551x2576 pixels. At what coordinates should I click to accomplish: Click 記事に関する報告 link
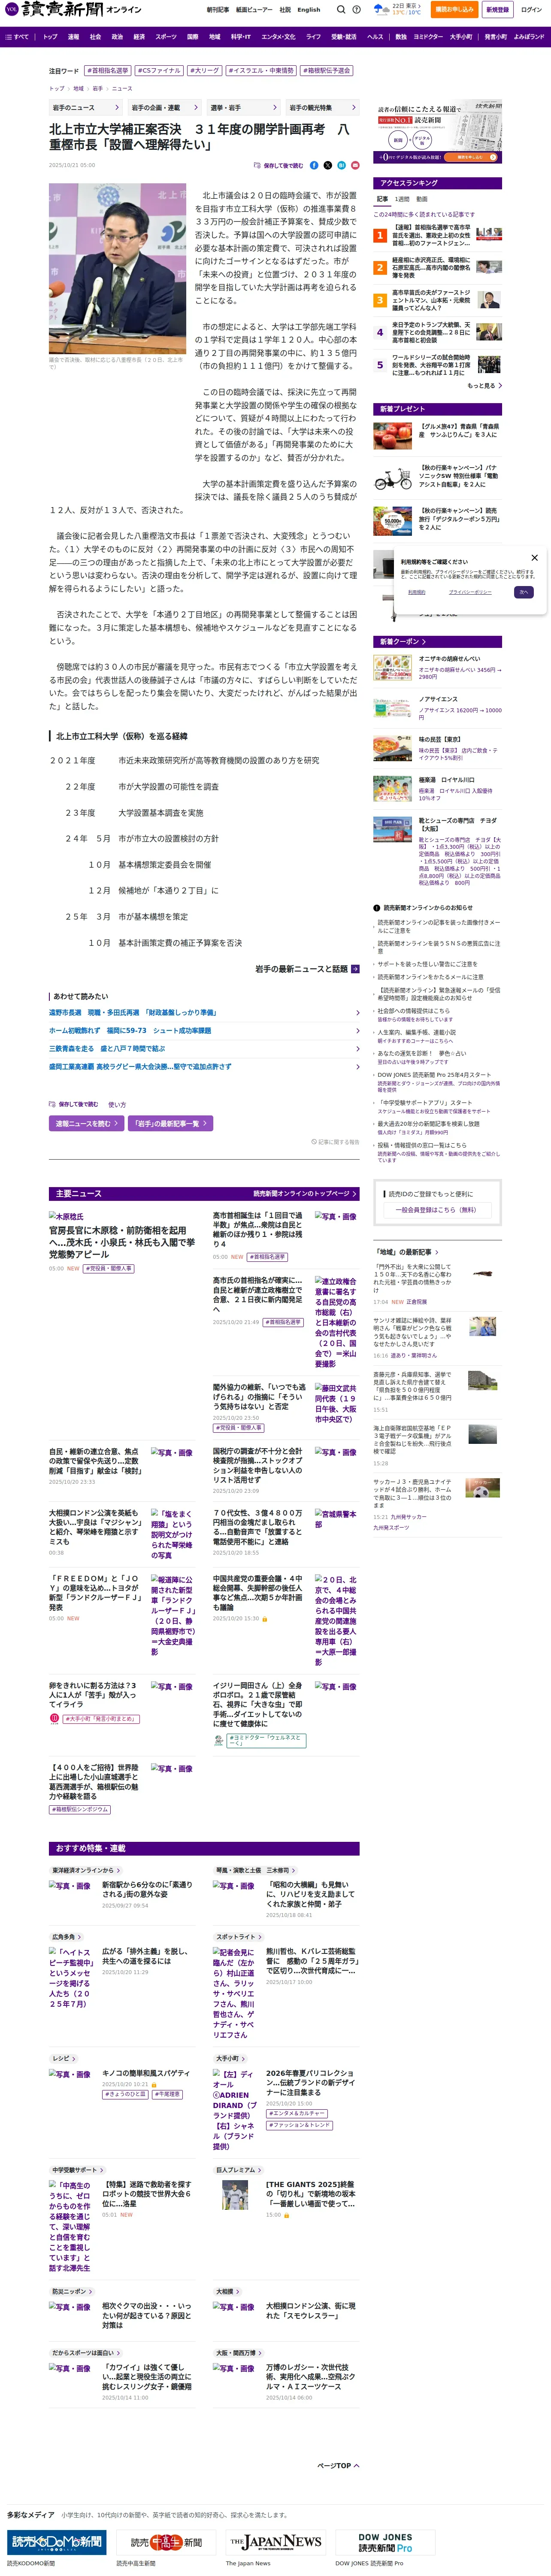pyautogui.click(x=336, y=1141)
